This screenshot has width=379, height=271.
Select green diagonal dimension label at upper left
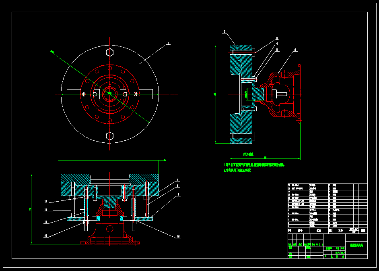[52, 52]
